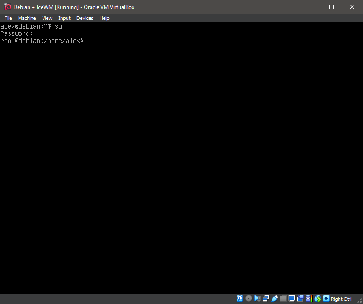Open the optical disk drive indicator
Viewport: 363px width, 304px height.
click(248, 299)
